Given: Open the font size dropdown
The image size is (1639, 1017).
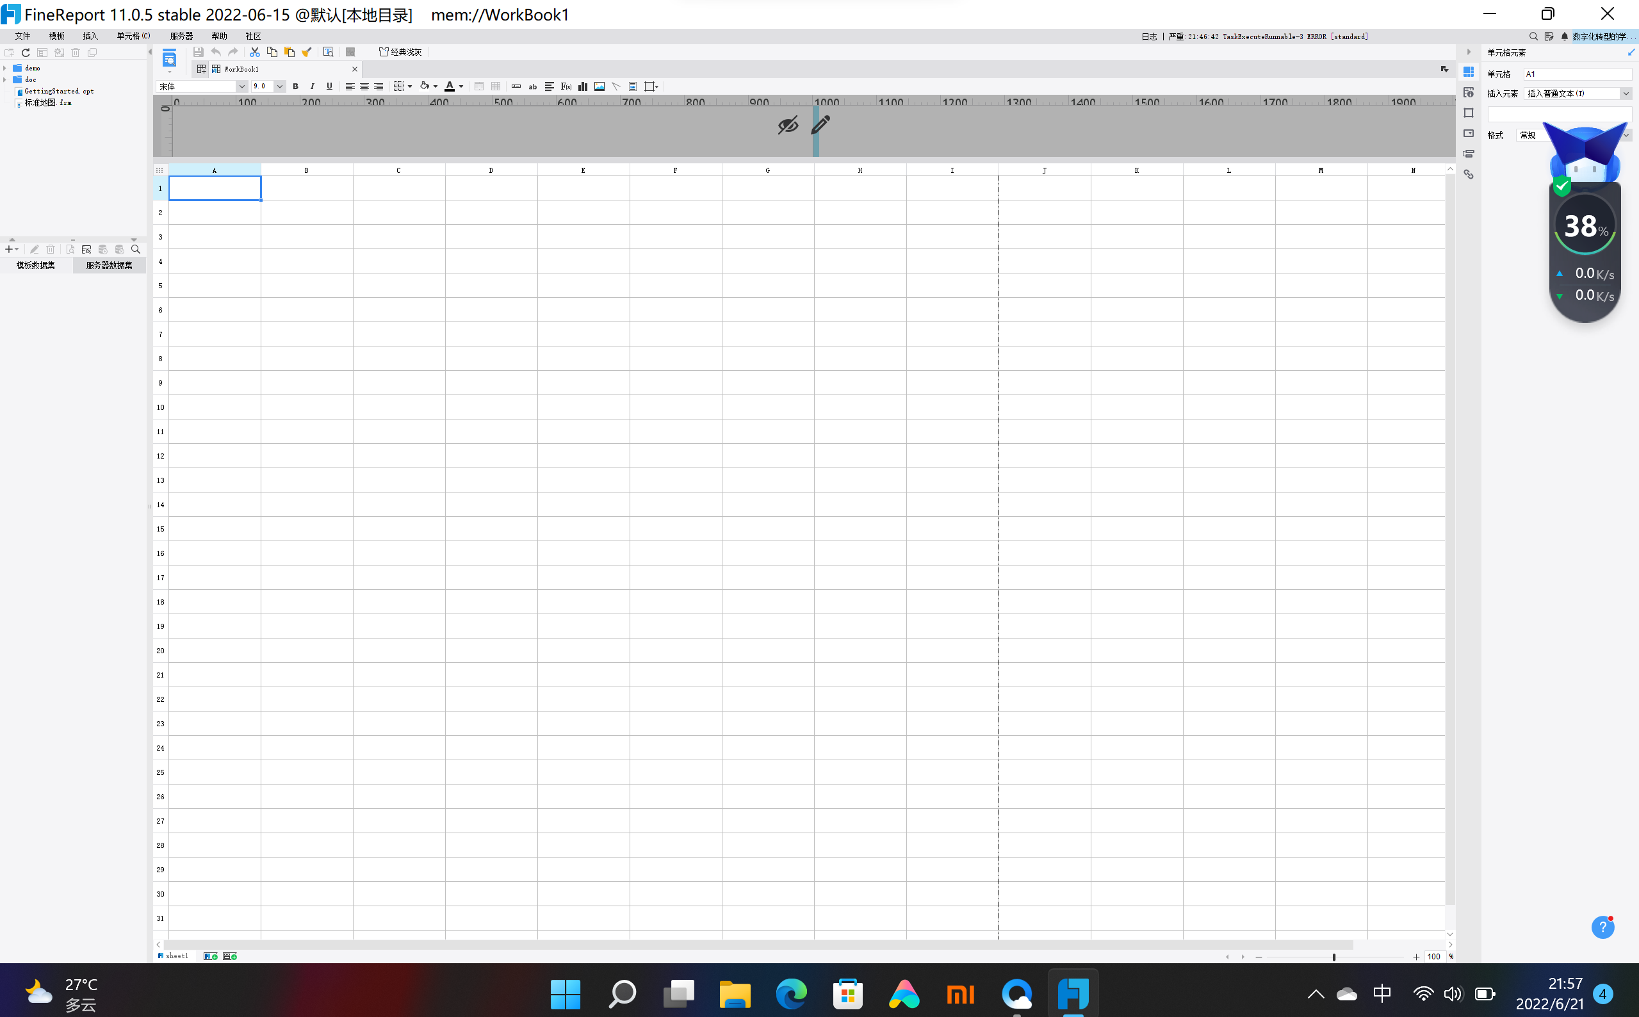Looking at the screenshot, I should tap(280, 86).
